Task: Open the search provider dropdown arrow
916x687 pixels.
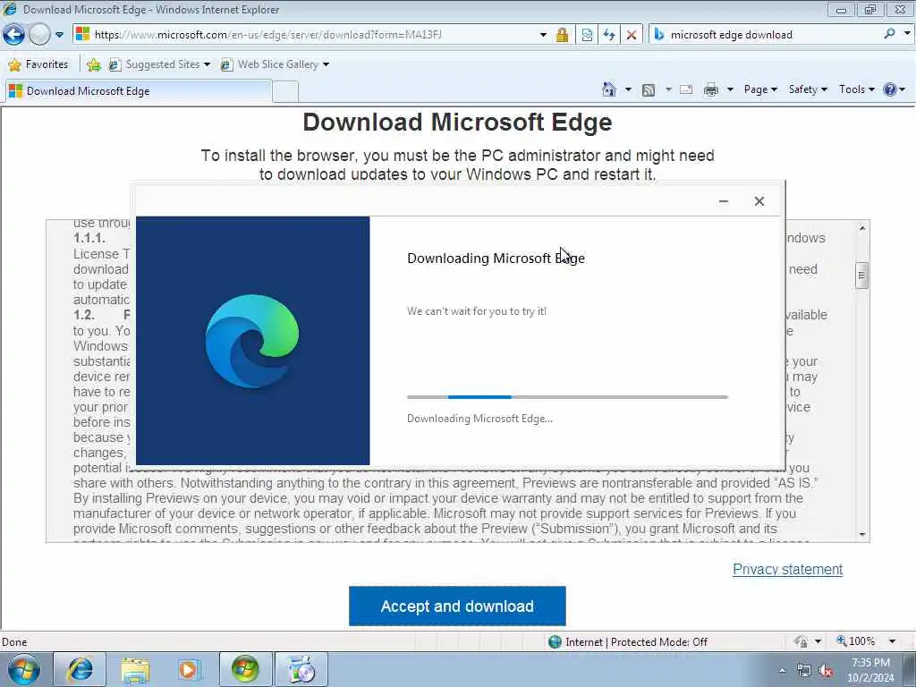Action: click(907, 34)
